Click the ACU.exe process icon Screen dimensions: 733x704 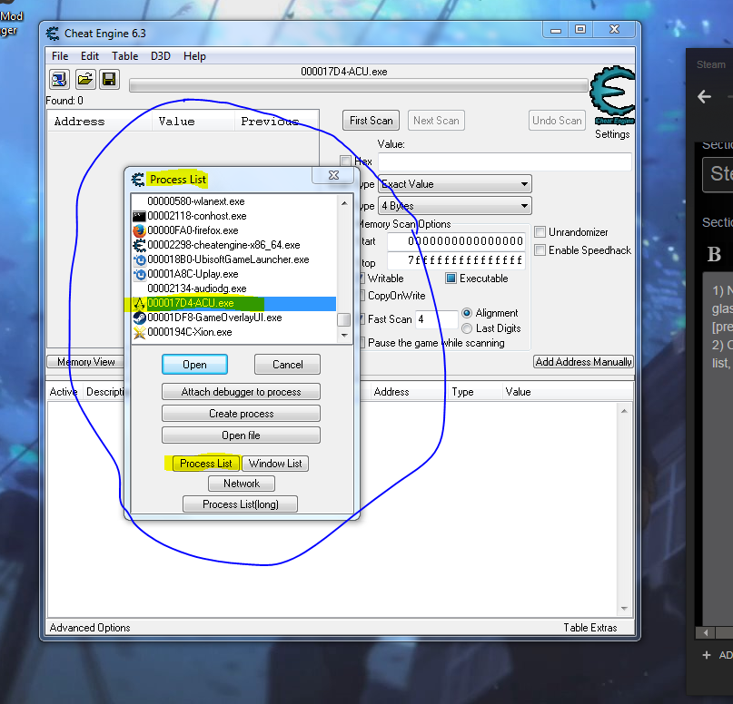[139, 303]
